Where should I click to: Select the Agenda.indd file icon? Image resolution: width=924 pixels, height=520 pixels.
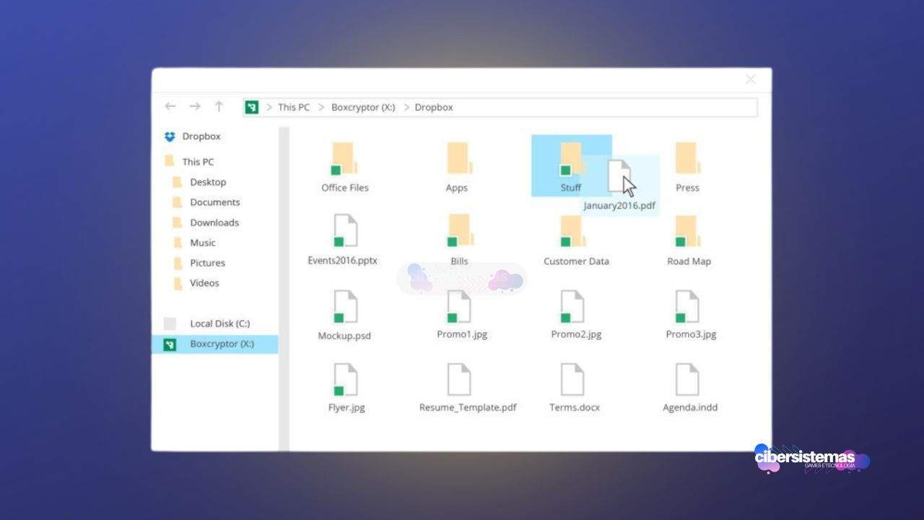[x=687, y=379]
